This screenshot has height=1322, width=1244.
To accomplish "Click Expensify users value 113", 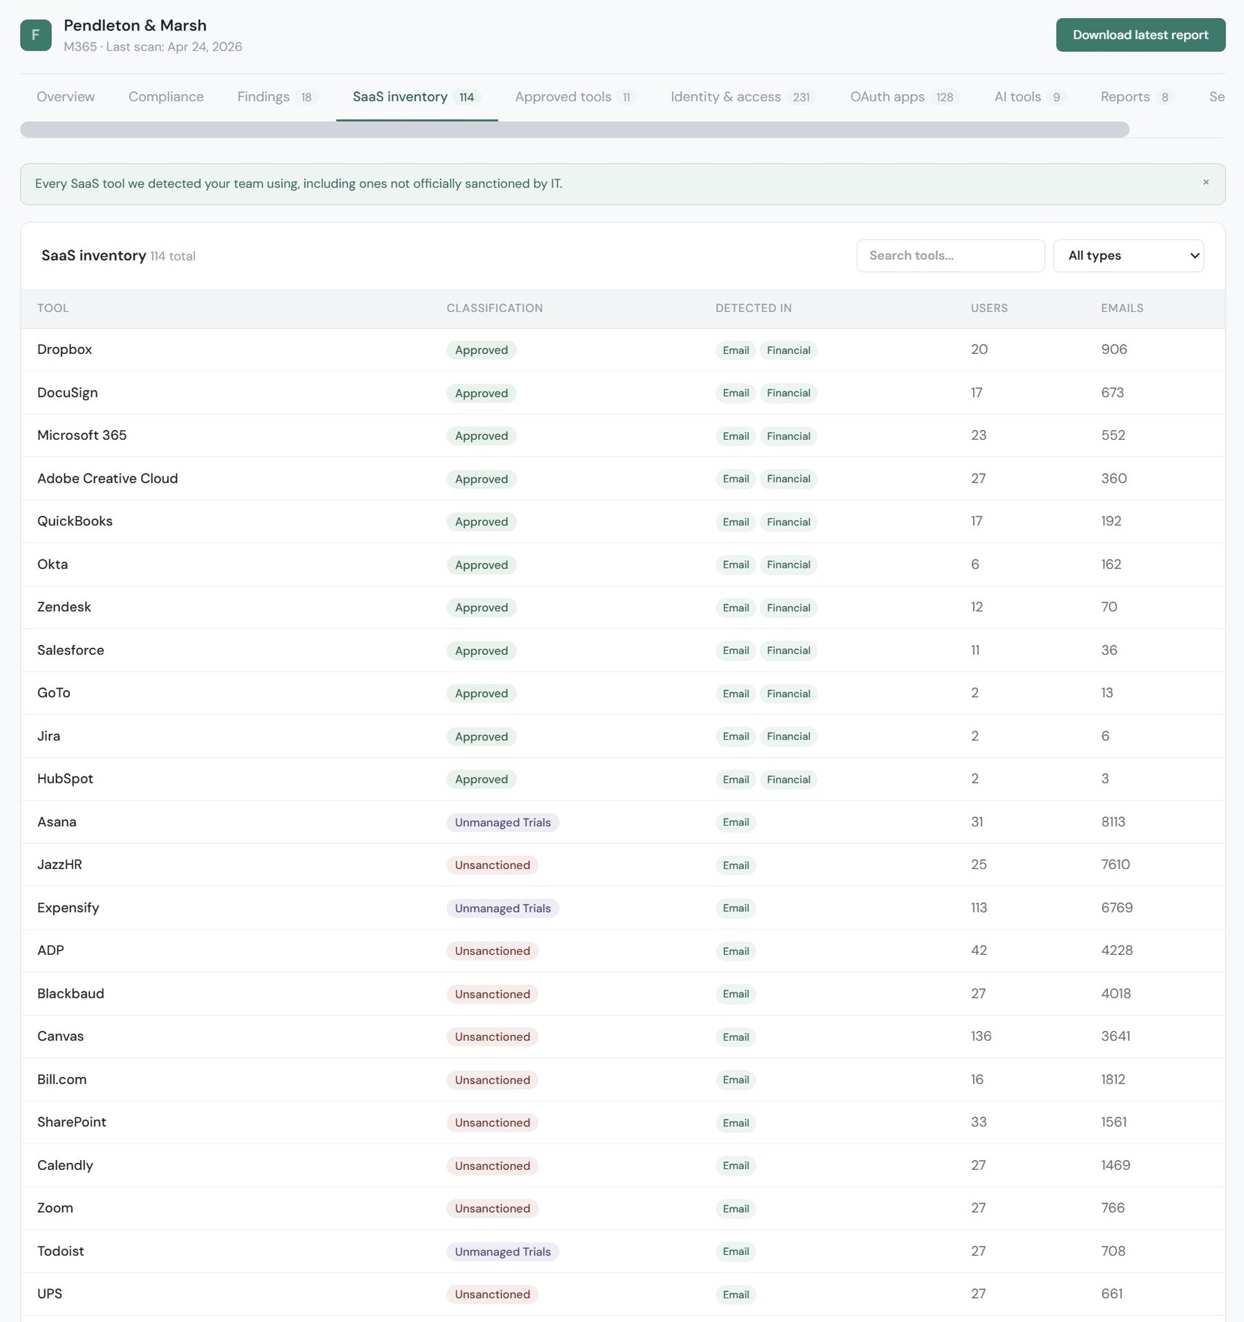I will click(979, 907).
